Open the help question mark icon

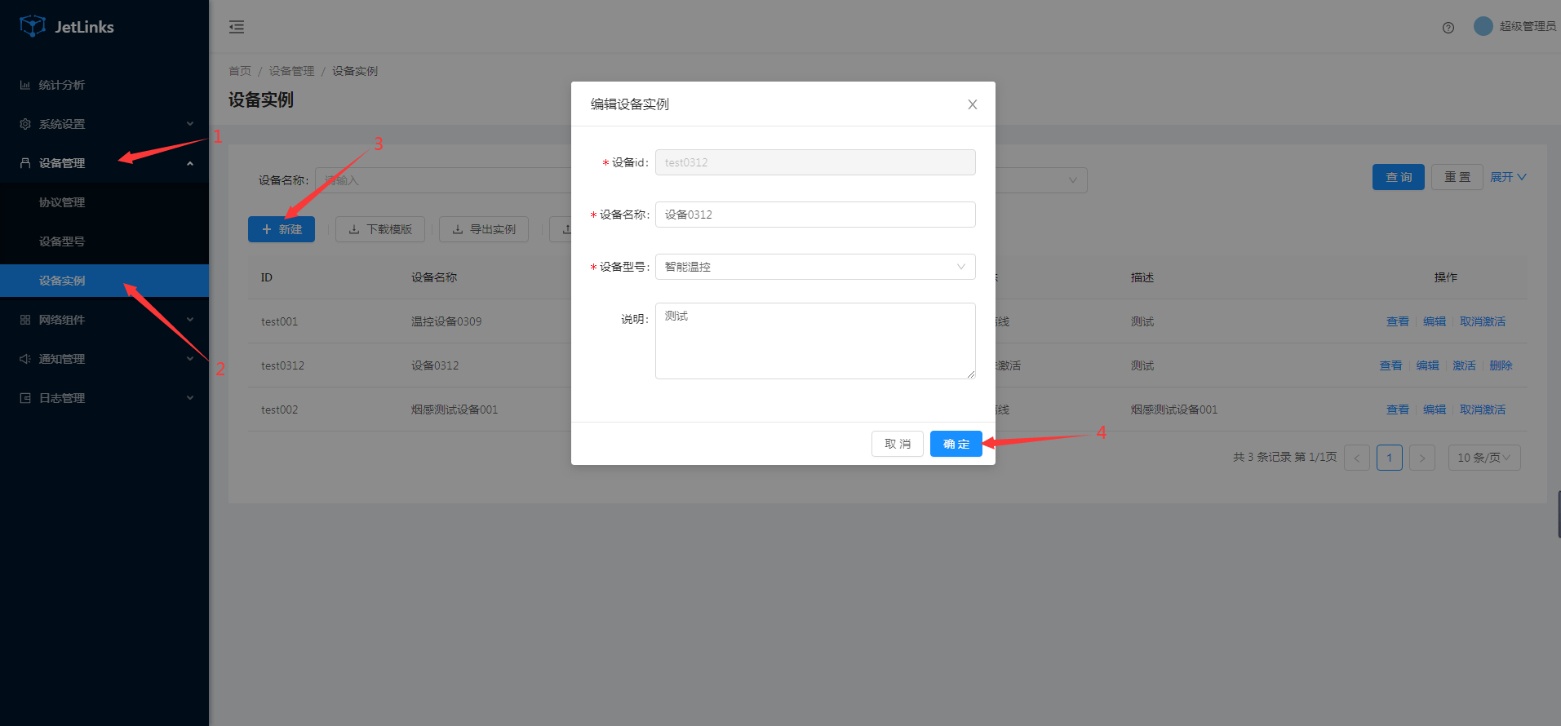tap(1448, 28)
